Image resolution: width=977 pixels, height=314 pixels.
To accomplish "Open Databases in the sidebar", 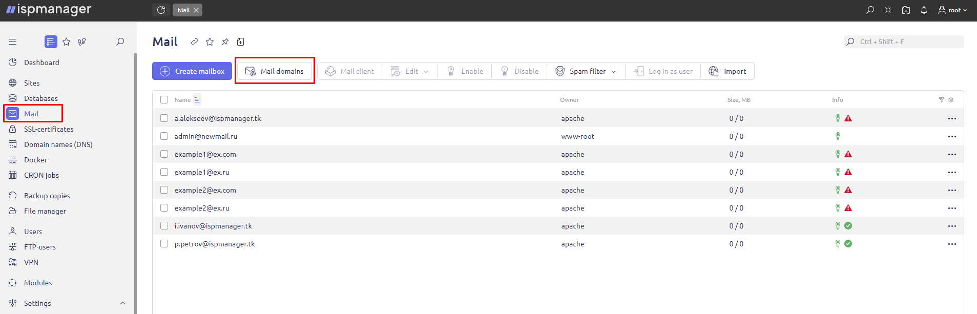I will [x=40, y=98].
